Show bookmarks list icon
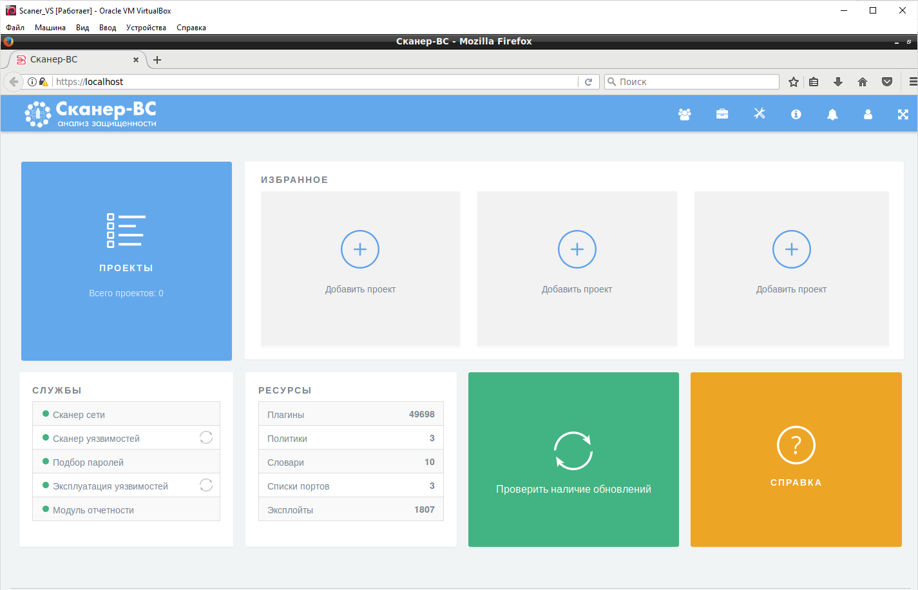 click(x=814, y=82)
